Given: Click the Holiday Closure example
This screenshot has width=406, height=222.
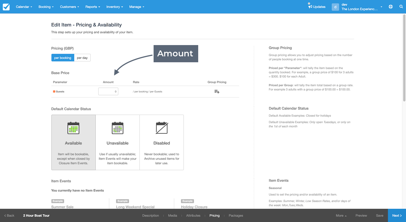Looking at the screenshot, I should pyautogui.click(x=194, y=207).
